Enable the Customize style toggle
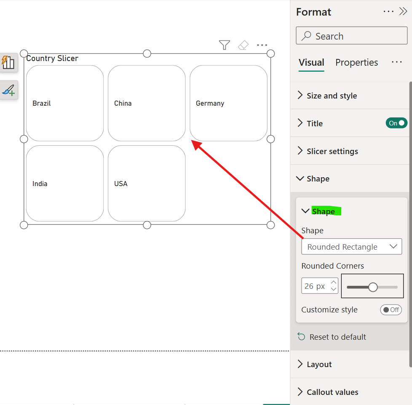This screenshot has width=412, height=405. coord(391,309)
